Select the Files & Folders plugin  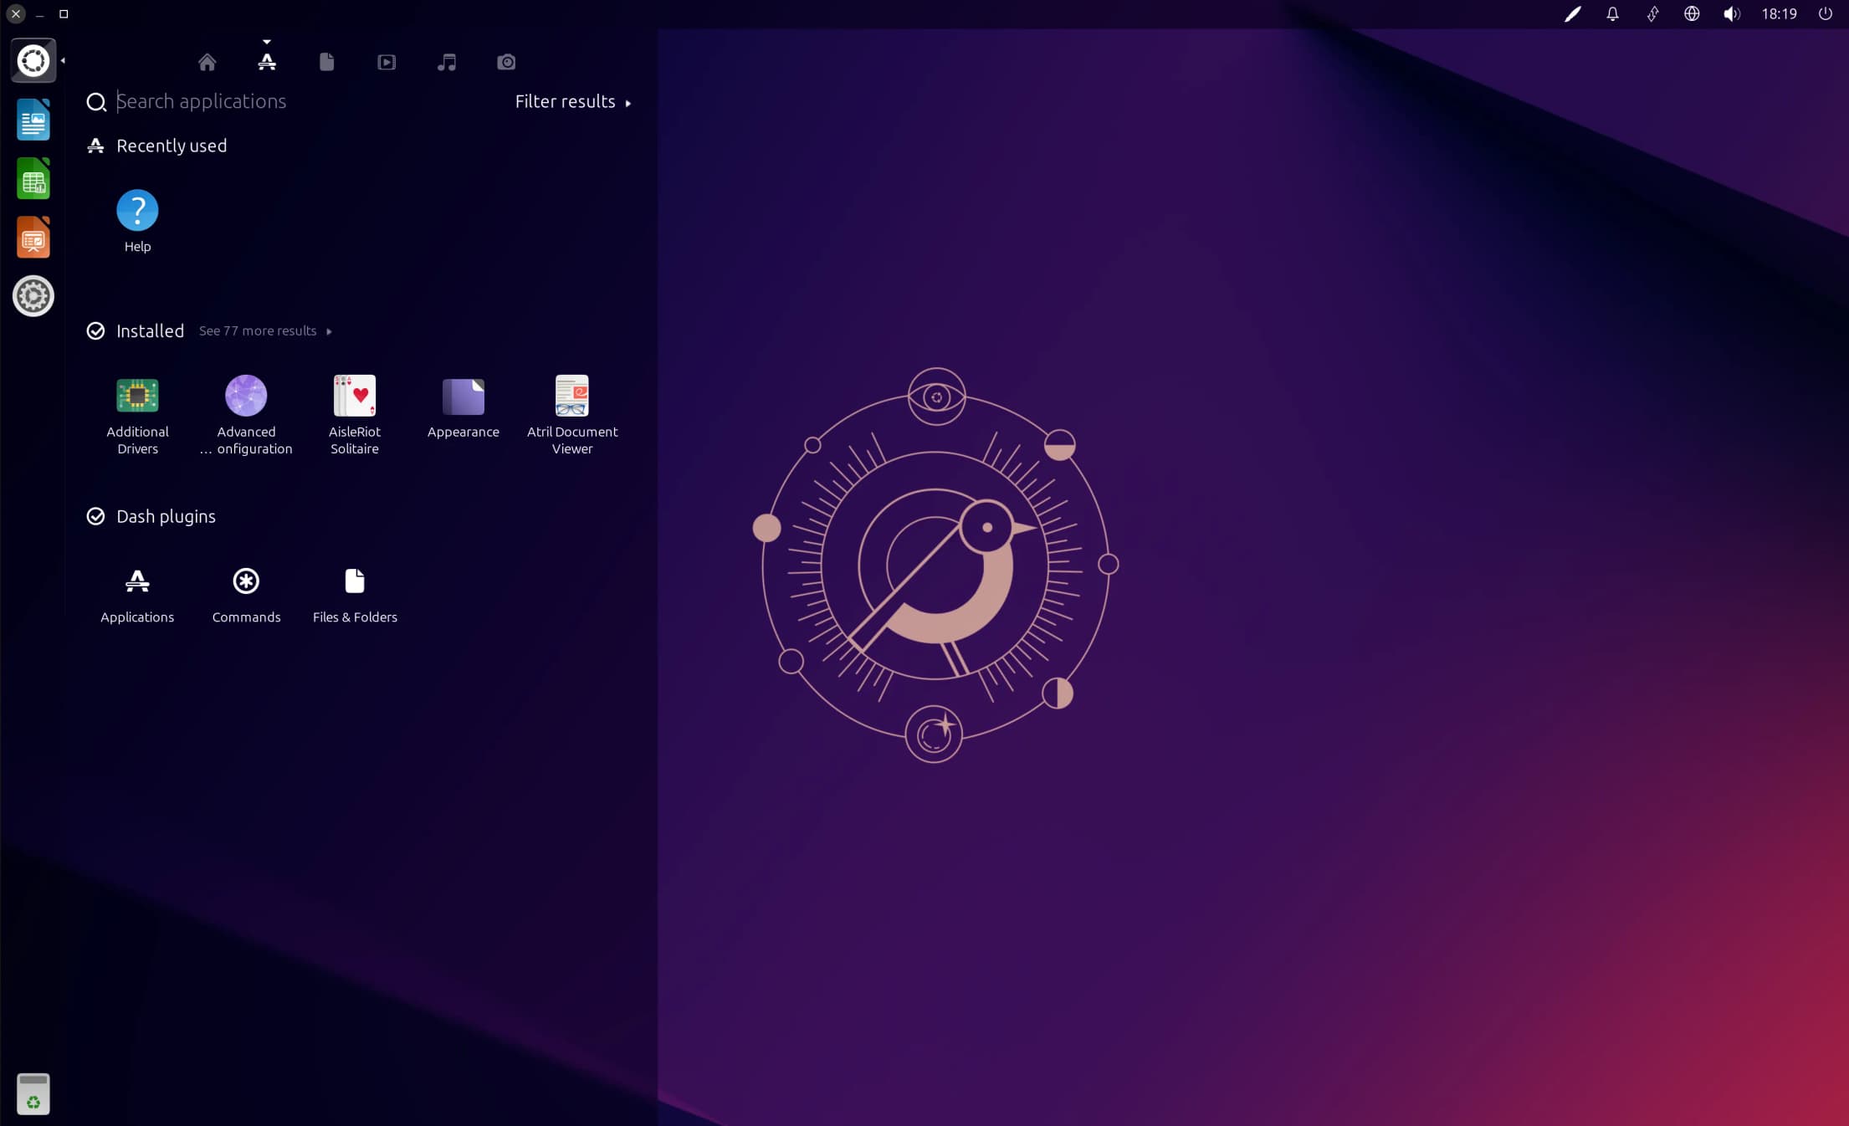(x=355, y=581)
